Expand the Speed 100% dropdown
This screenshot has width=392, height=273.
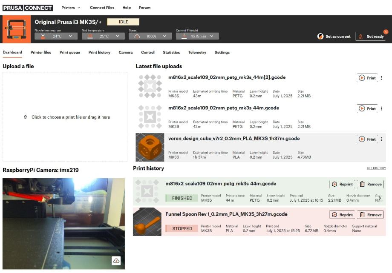[150, 36]
